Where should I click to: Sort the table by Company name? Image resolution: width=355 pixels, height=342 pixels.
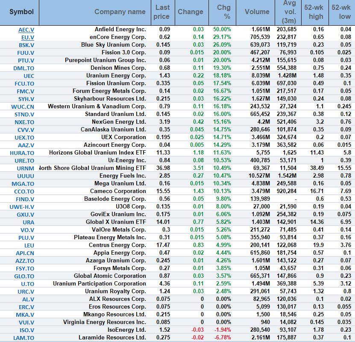120,12
